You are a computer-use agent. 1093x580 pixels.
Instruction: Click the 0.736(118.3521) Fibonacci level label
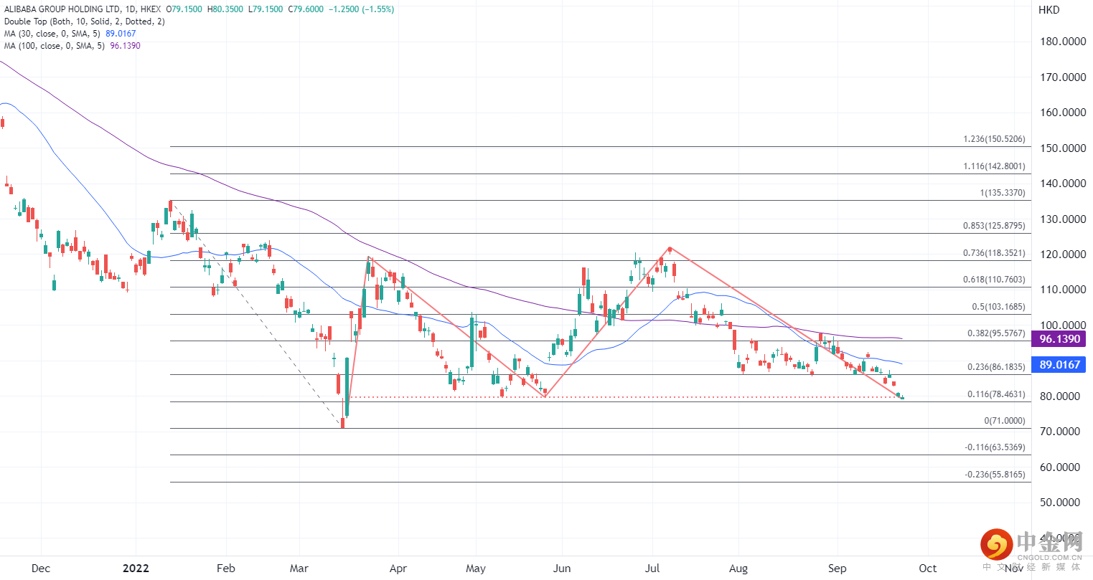(994, 253)
